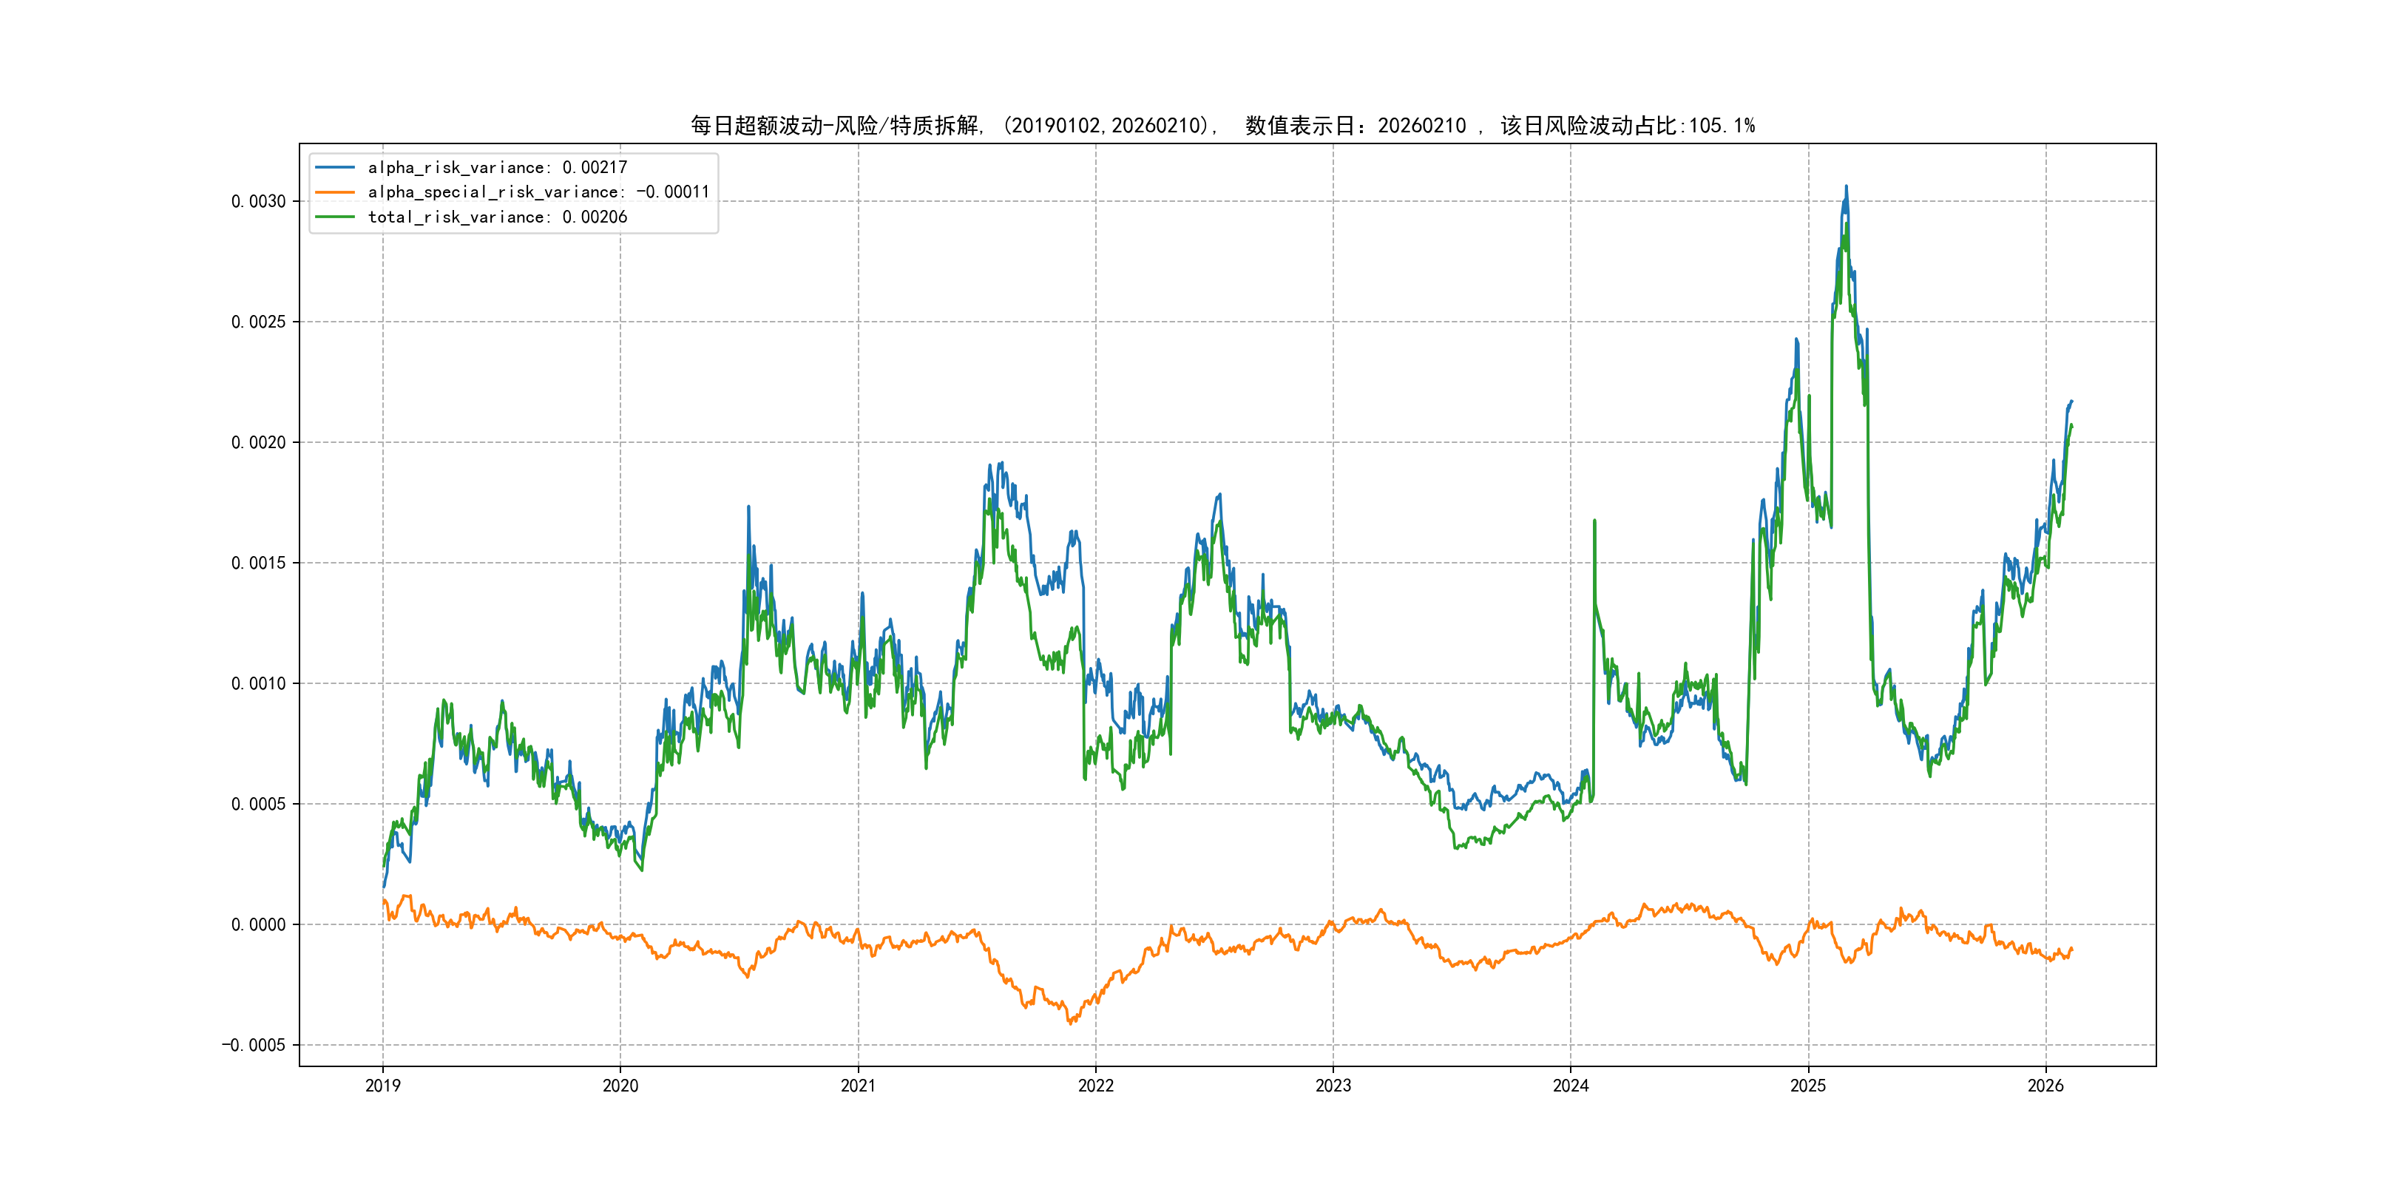Click the blue line's highest peak in early 2025
This screenshot has width=2396, height=1198.
(x=1847, y=187)
